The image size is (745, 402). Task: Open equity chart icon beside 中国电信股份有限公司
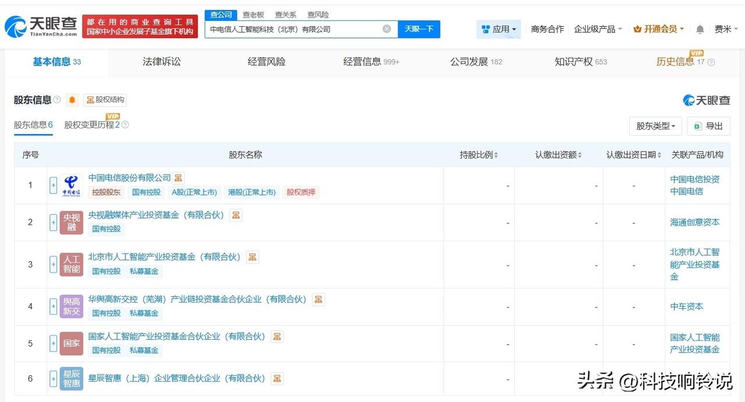coord(178,178)
